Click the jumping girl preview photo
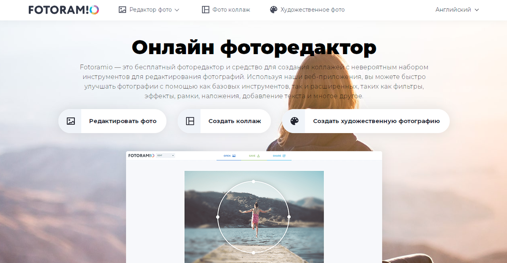 tap(254, 217)
